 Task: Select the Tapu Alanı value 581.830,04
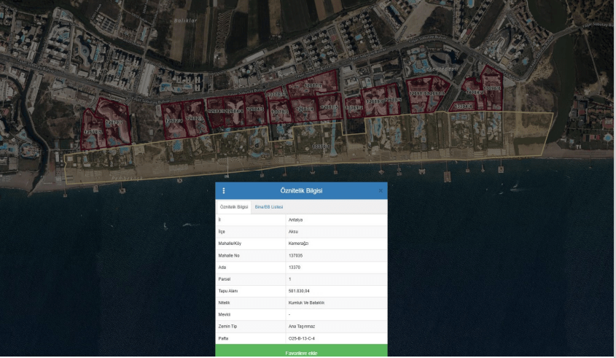pos(300,291)
